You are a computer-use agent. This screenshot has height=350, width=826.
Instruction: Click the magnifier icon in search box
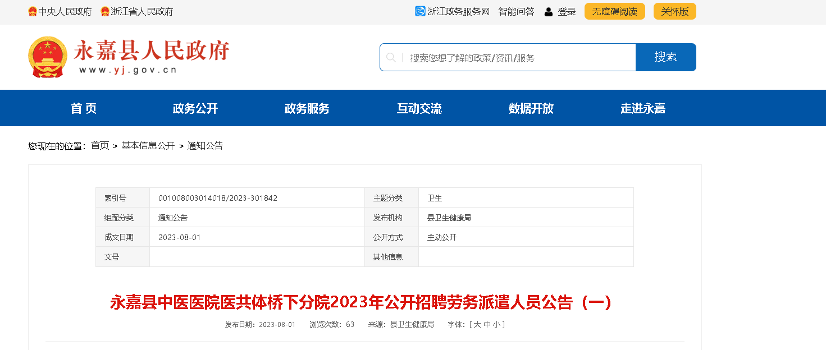[x=391, y=57]
